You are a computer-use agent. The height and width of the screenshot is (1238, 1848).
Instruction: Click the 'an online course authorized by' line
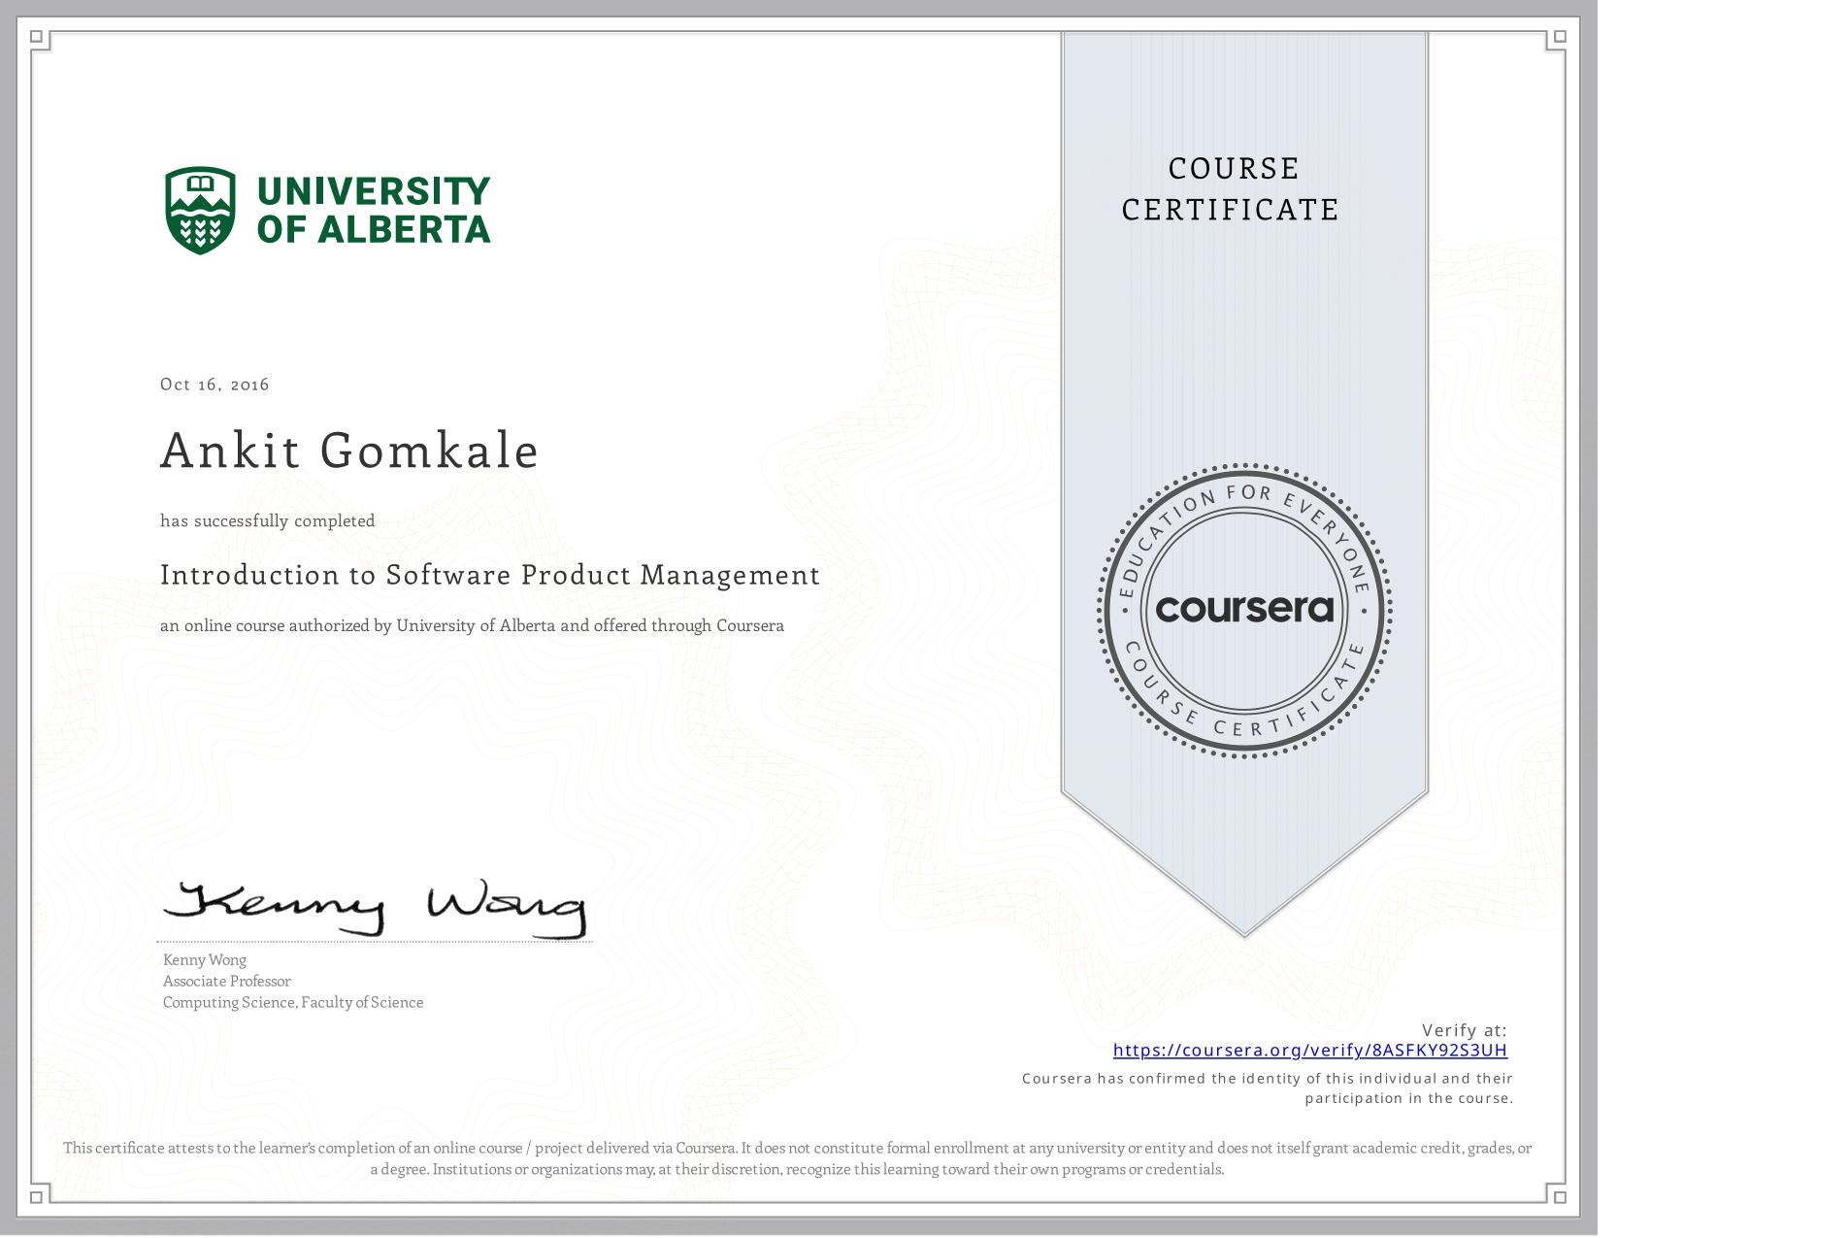tap(472, 625)
